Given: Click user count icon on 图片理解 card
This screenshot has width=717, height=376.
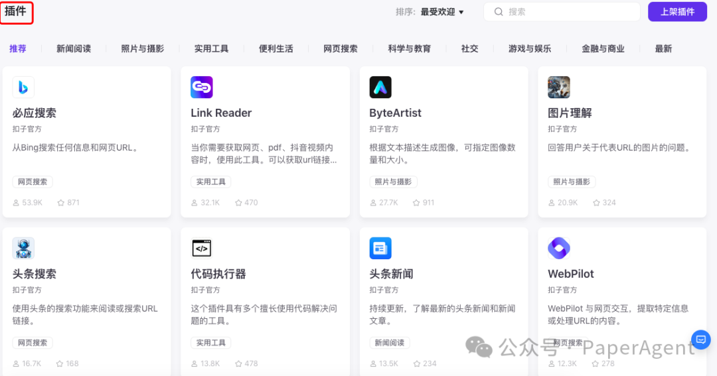Looking at the screenshot, I should coord(552,203).
